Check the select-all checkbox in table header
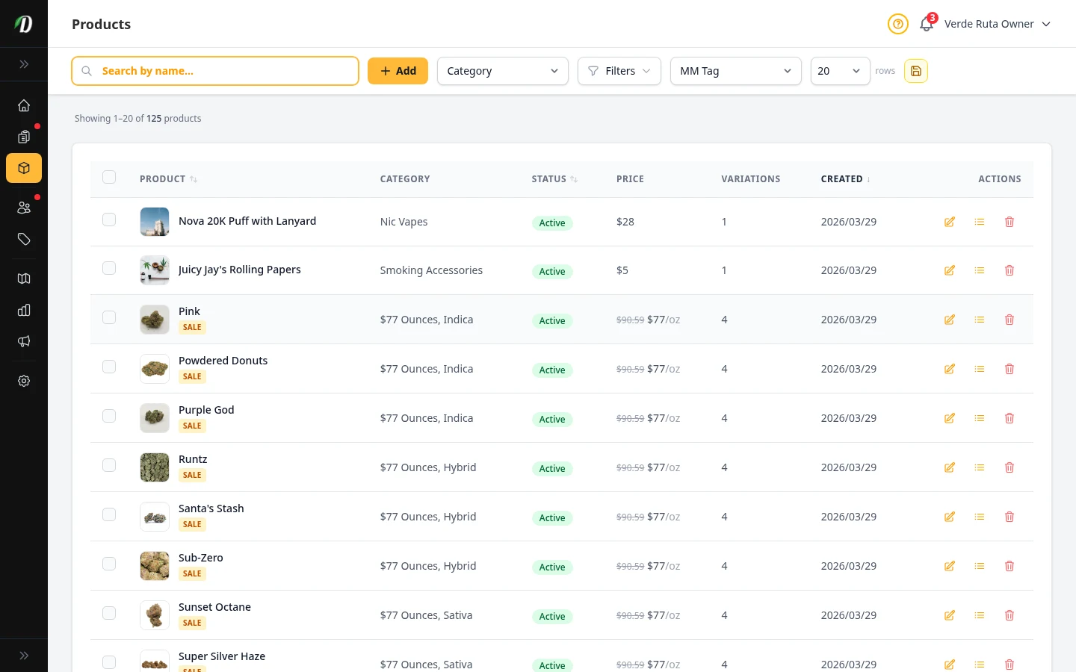The height and width of the screenshot is (672, 1076). point(109,177)
